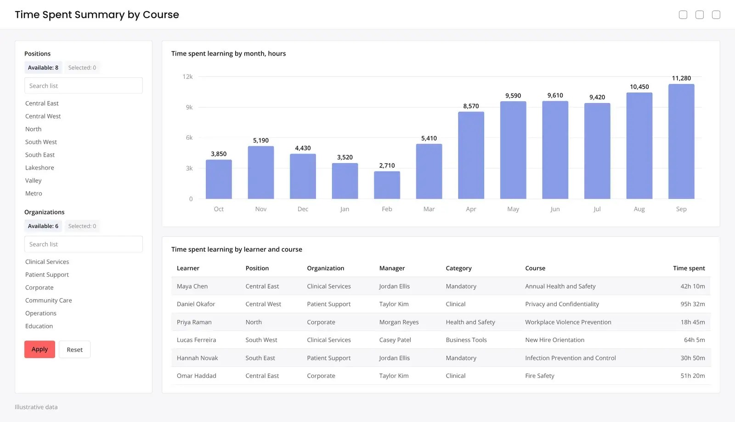Sort table by the Learner column header

point(188,268)
